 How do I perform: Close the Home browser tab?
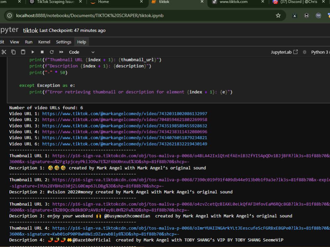point(142,2)
